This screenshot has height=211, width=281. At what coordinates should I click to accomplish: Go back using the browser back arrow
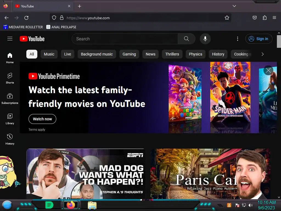pyautogui.click(x=7, y=18)
